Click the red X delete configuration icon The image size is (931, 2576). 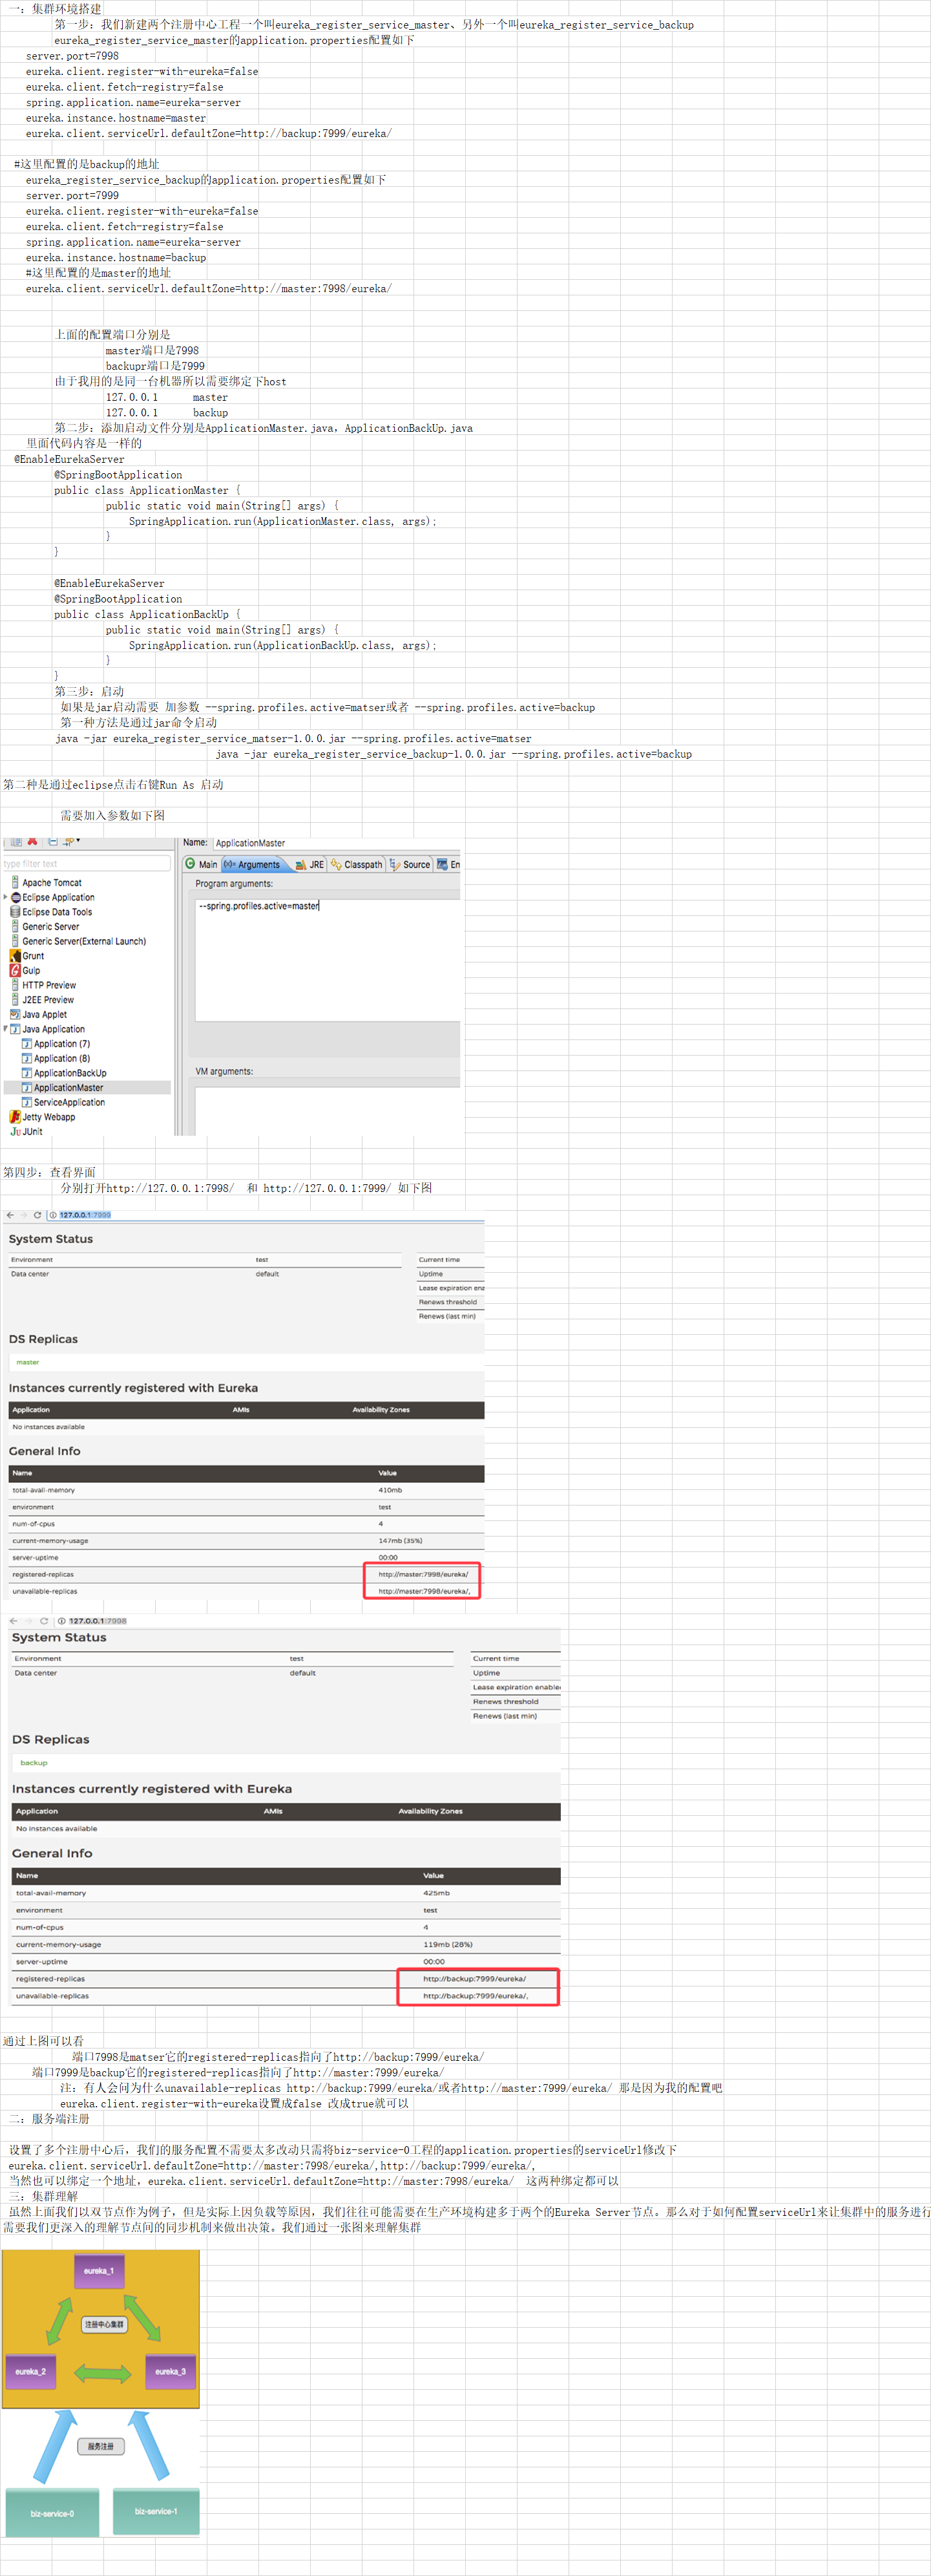pyautogui.click(x=33, y=842)
